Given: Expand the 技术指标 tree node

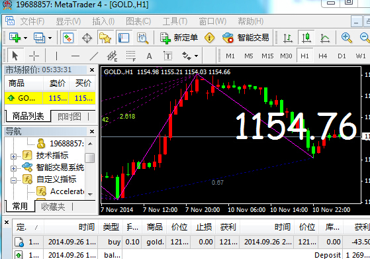Looking at the screenshot, I should 13,156.
